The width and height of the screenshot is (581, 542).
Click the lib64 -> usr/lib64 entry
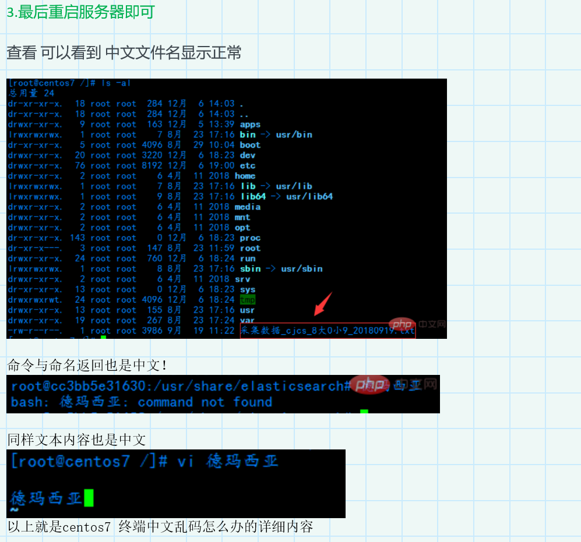(x=286, y=197)
